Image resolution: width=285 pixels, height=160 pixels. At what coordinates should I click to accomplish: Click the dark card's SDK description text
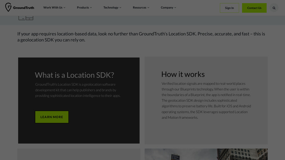click(78, 90)
